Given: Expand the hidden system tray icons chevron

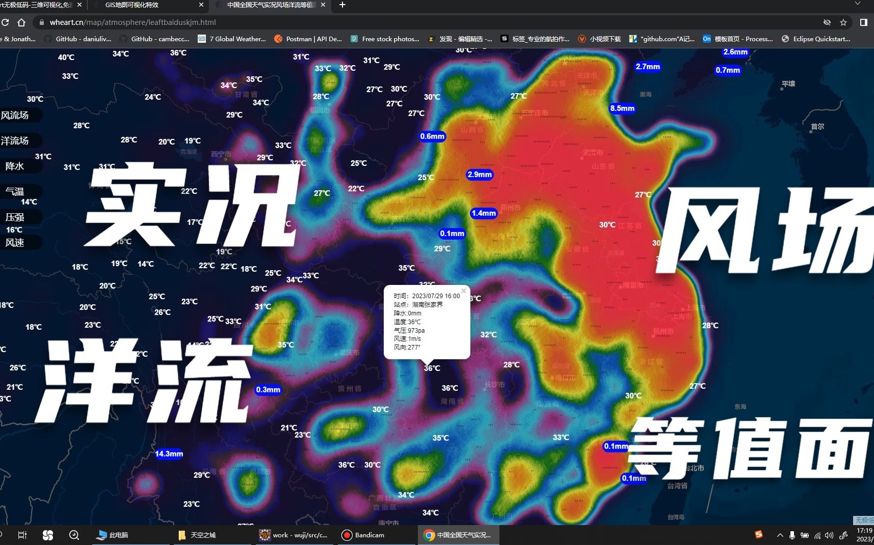Looking at the screenshot, I should click(x=780, y=535).
